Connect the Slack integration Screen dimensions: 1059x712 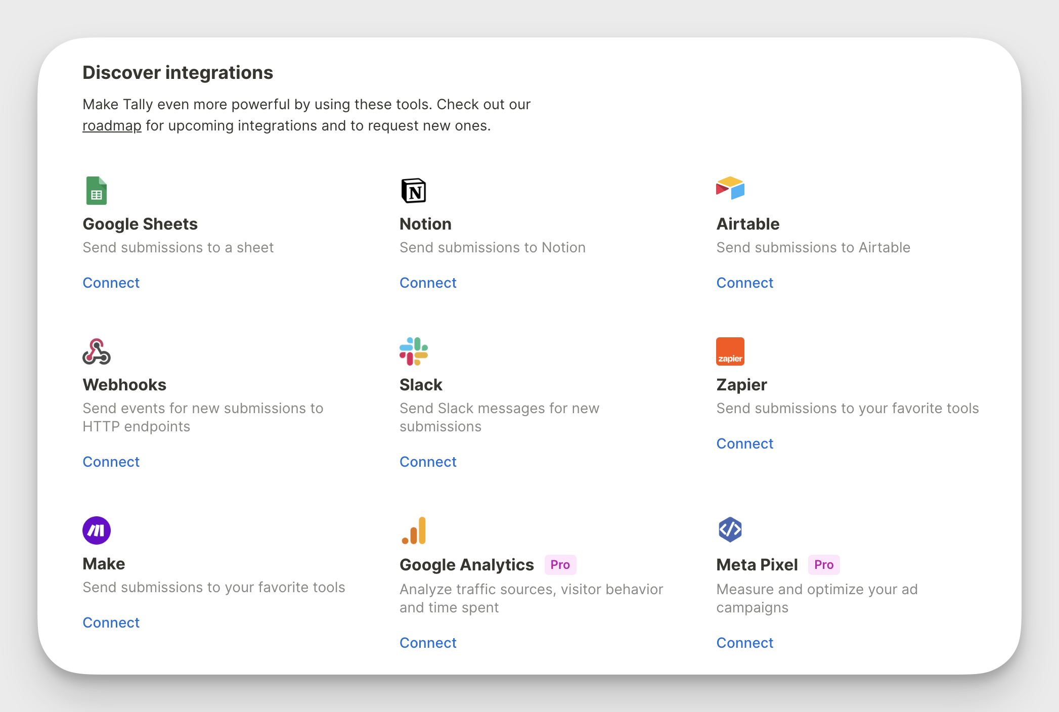point(428,462)
